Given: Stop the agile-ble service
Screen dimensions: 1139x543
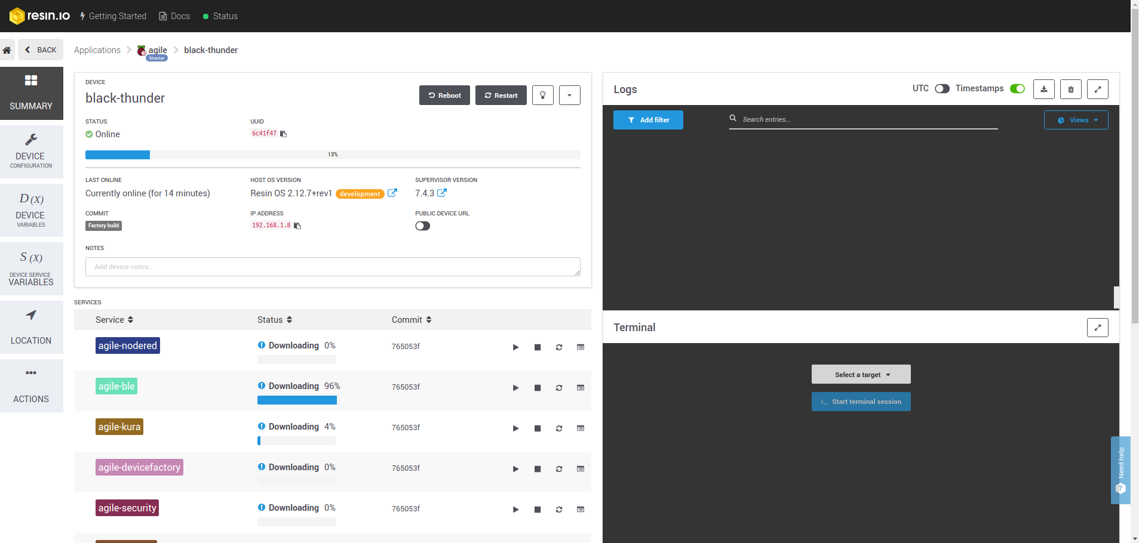Looking at the screenshot, I should (538, 388).
